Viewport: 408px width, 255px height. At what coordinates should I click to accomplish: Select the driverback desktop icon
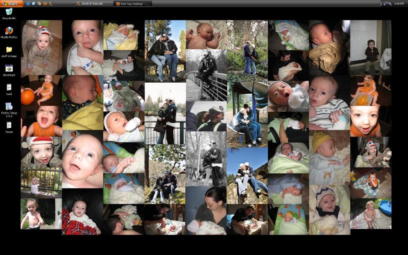[x=9, y=69]
